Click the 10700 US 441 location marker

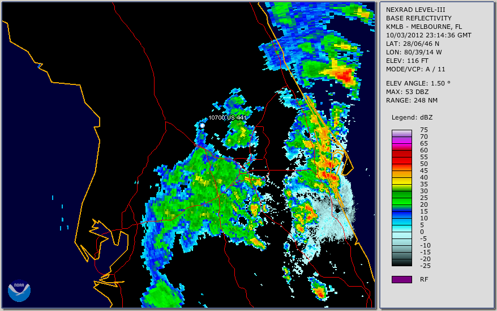pyautogui.click(x=202, y=126)
